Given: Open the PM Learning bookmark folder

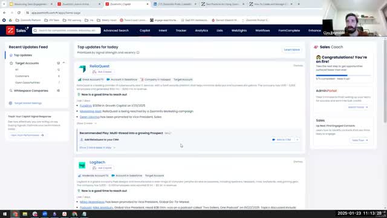Looking at the screenshot, I should pos(73,20).
